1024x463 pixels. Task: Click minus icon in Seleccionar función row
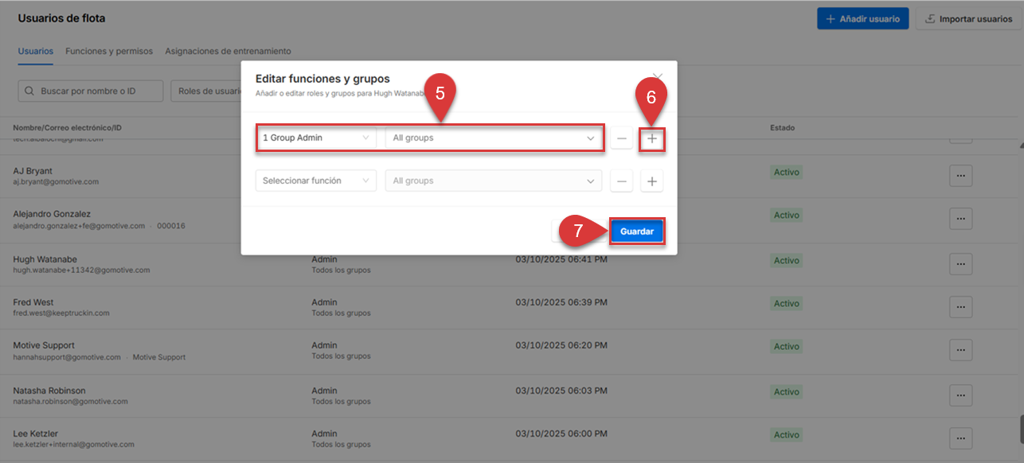click(x=621, y=181)
